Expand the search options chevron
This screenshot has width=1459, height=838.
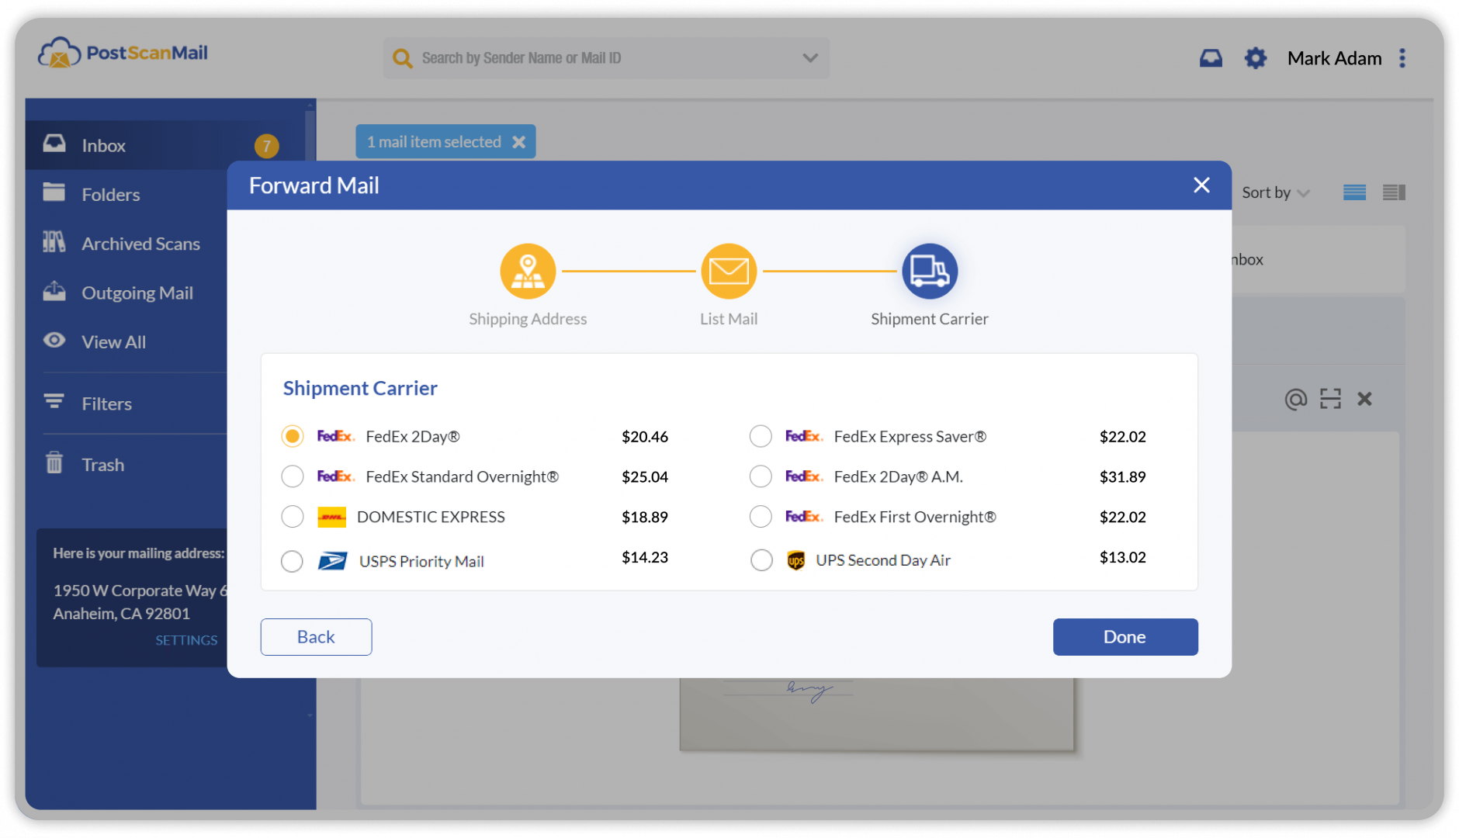809,57
